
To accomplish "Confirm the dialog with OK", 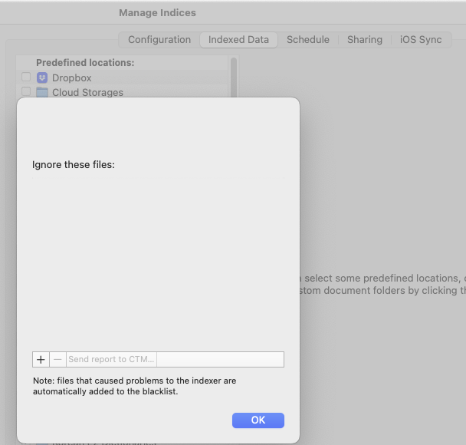I will [x=258, y=420].
